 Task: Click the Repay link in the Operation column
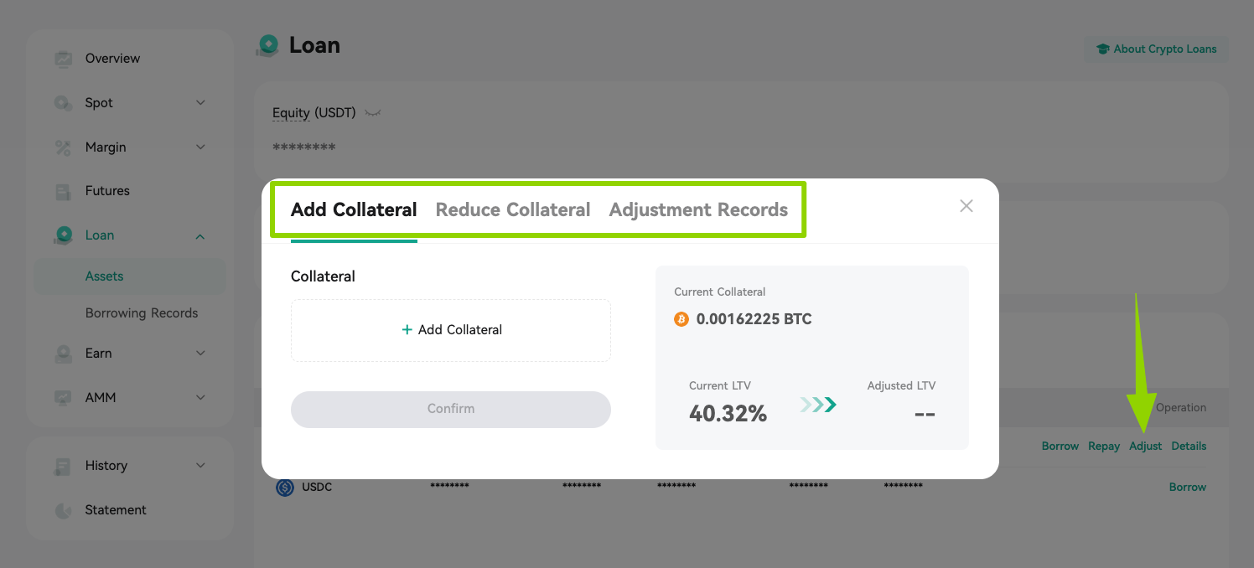click(1104, 447)
